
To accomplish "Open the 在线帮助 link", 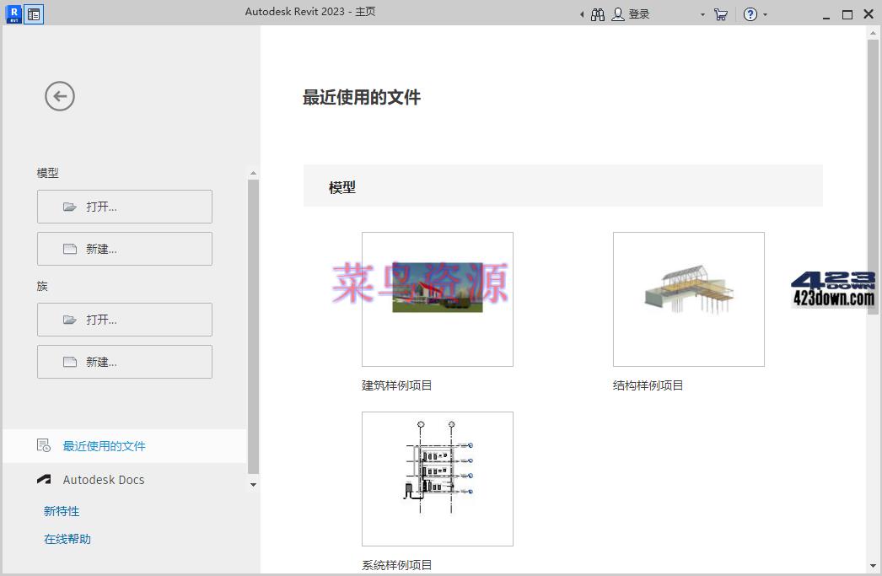I will click(67, 538).
